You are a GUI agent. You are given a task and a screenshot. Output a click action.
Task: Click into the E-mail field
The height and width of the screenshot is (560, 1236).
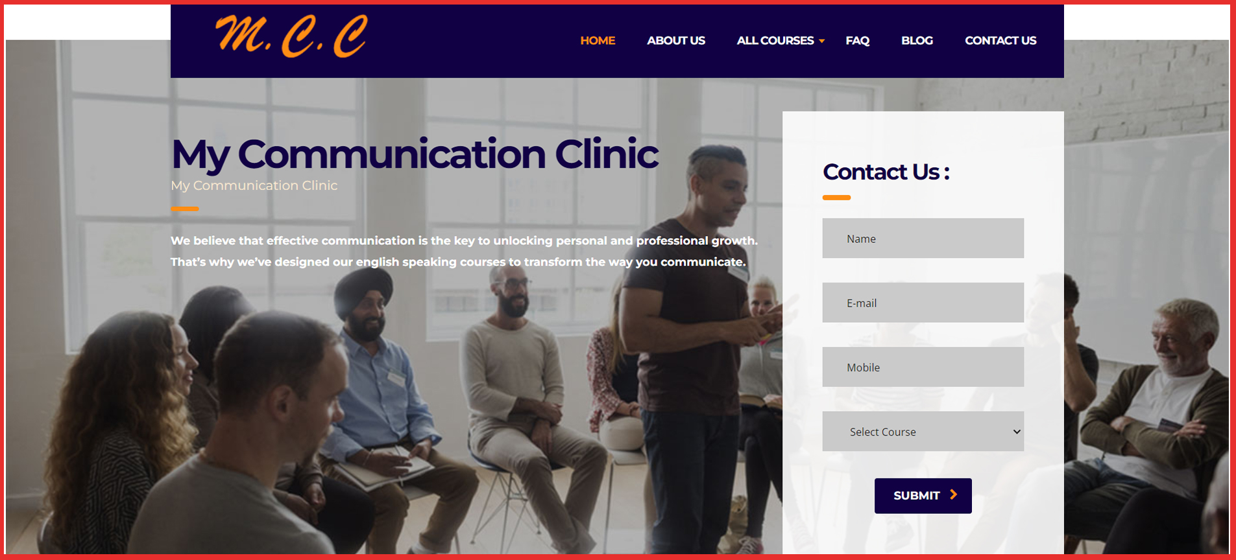coord(923,302)
